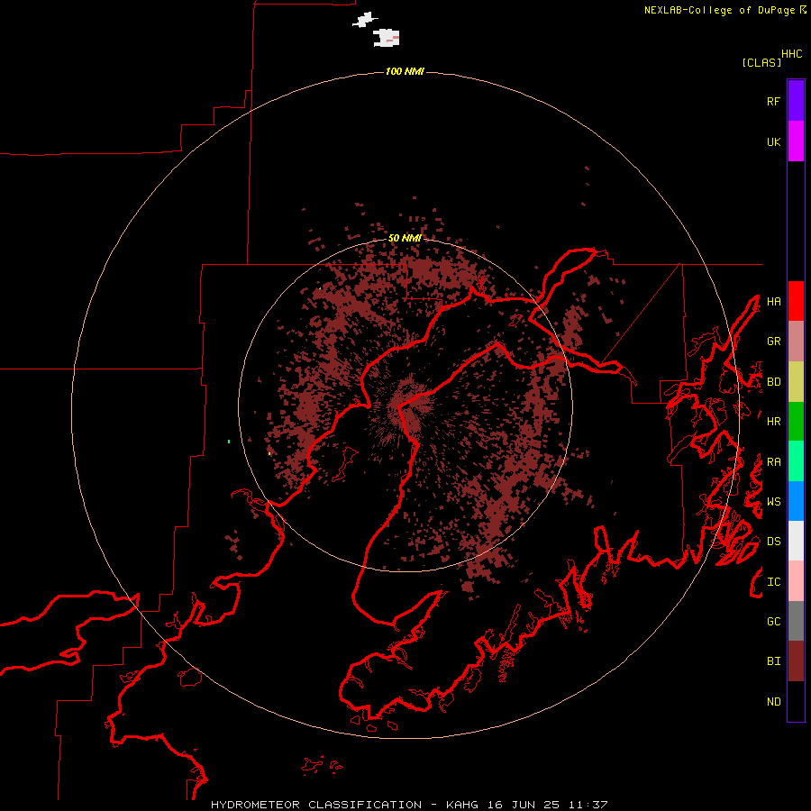Select the WS legend label
This screenshot has width=811, height=811.
point(773,502)
